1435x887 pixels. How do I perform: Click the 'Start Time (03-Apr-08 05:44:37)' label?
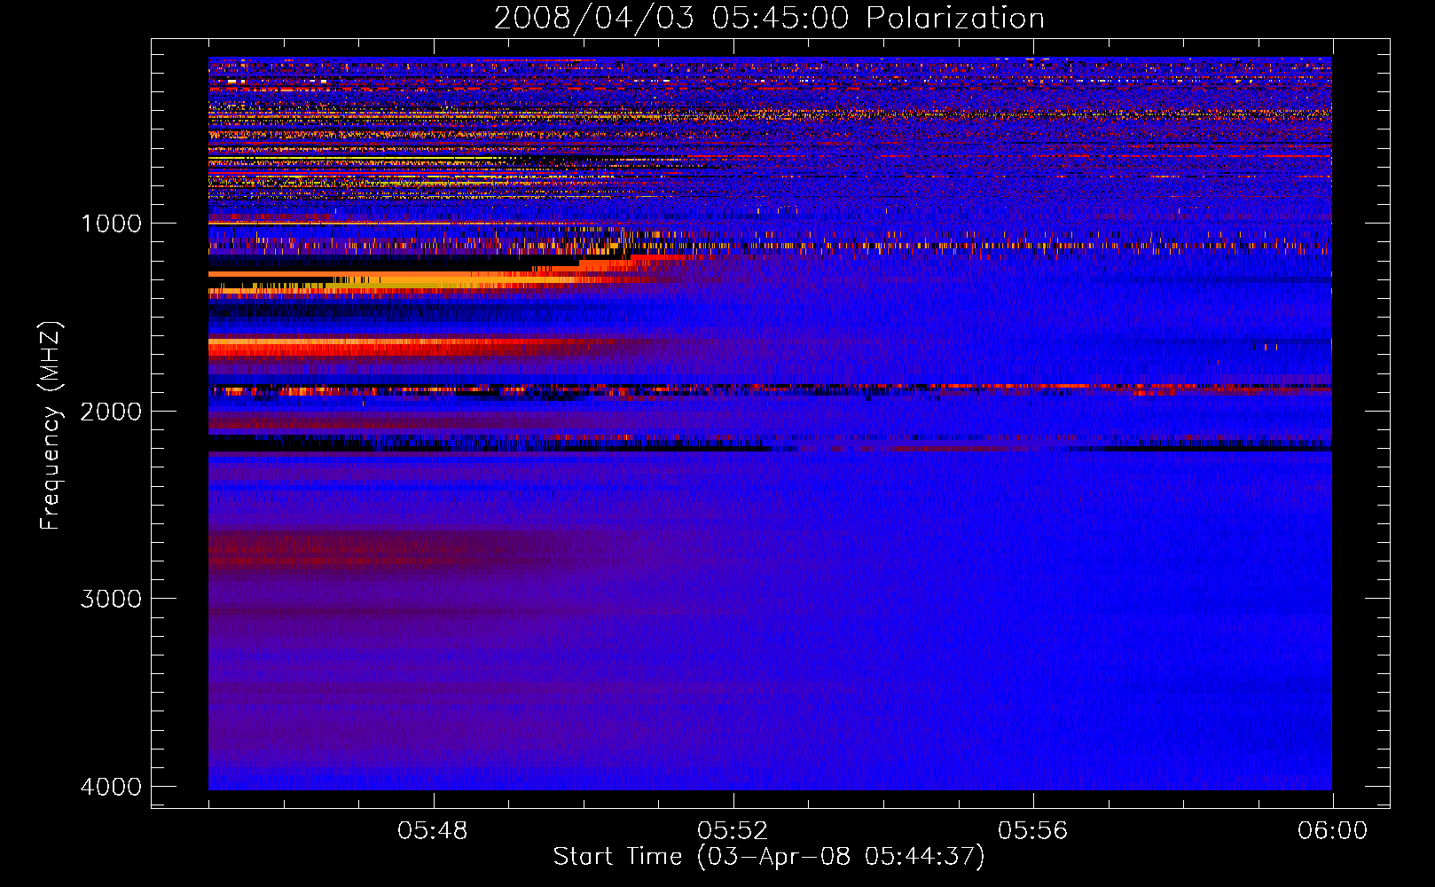[769, 857]
